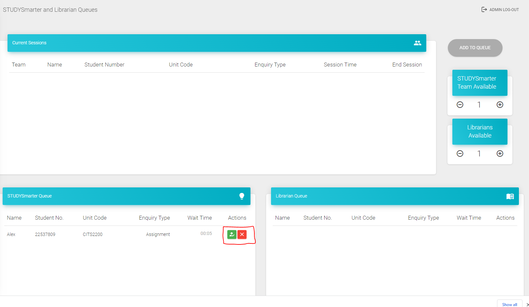Screen dimensions: 529x307
Task: Increase STUDYSmarter Team Available count
Action: [500, 105]
